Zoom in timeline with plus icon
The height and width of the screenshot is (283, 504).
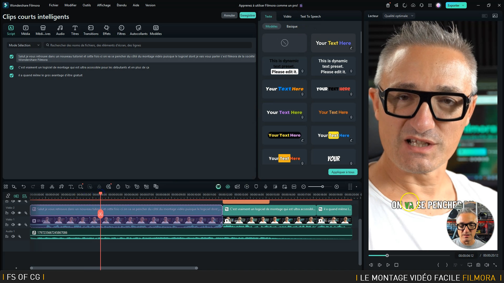tap(337, 187)
